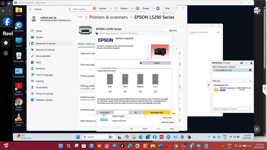
Task: Select the Control Panel desktop icon
Action: tap(19, 73)
